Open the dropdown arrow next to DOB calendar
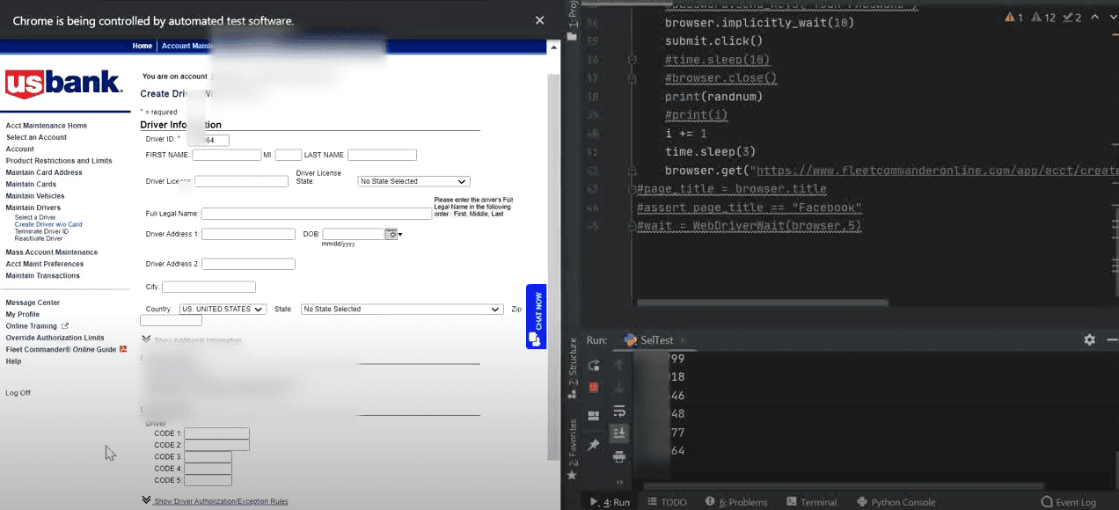Image resolution: width=1119 pixels, height=510 pixels. pos(400,235)
